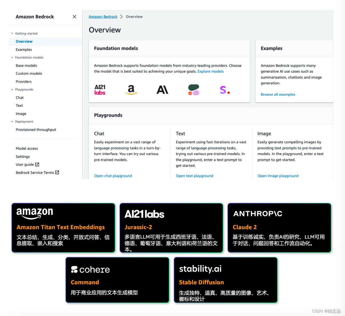Click the Overview breadcrumb text
The width and height of the screenshot is (345, 316).
[134, 17]
